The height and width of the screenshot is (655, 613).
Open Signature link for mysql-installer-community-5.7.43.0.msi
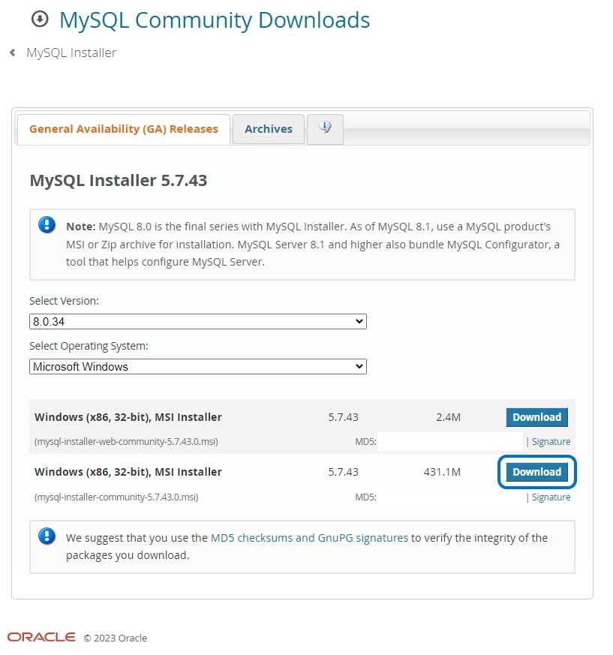551,497
